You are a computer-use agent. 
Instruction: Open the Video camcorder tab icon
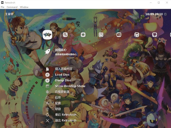pyautogui.click(x=154, y=35)
